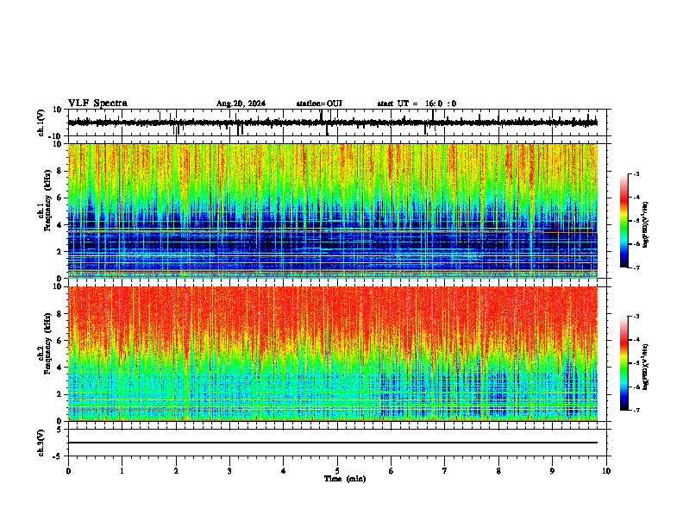The width and height of the screenshot is (683, 528).
Task: Click time axis tick label "0"
Action: tap(68, 471)
